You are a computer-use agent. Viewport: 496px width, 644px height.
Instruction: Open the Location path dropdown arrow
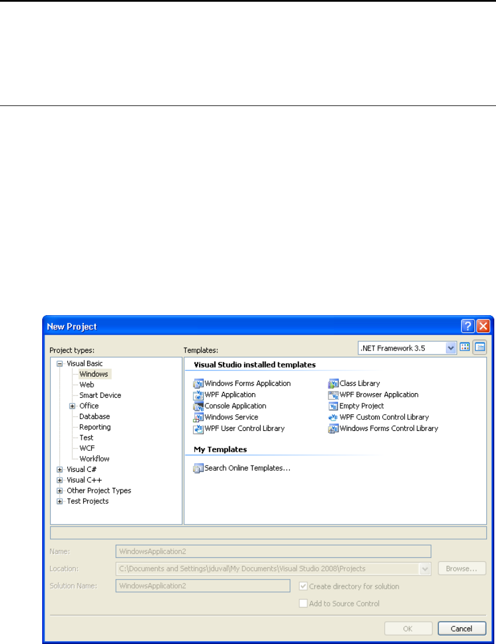(x=425, y=569)
